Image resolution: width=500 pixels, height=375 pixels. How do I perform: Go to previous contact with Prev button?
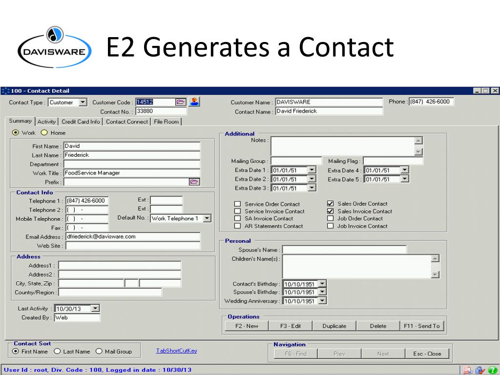click(339, 354)
